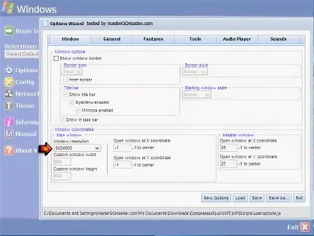Switch to the Audio Player tab
Screen dimensions: 314x236
(237, 39)
